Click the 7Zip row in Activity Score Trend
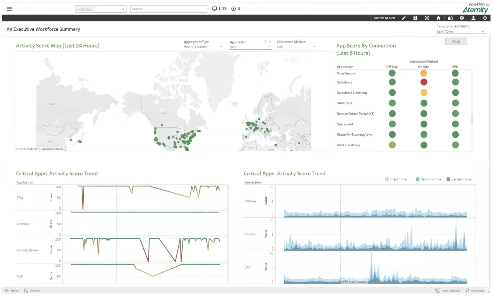The width and height of the screenshot is (493, 296). (20, 198)
